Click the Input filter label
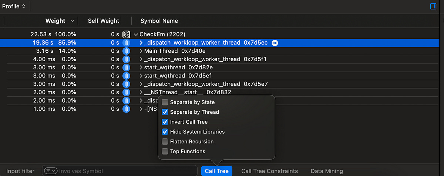The width and height of the screenshot is (444, 176). (20, 171)
